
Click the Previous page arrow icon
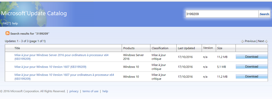click(243, 41)
